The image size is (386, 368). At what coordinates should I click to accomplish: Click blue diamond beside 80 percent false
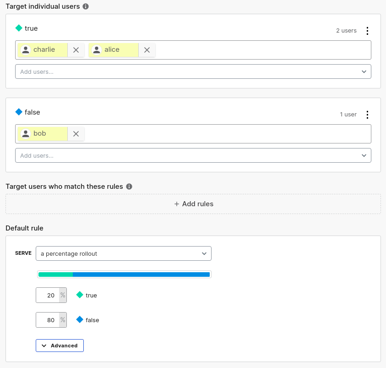[80, 319]
